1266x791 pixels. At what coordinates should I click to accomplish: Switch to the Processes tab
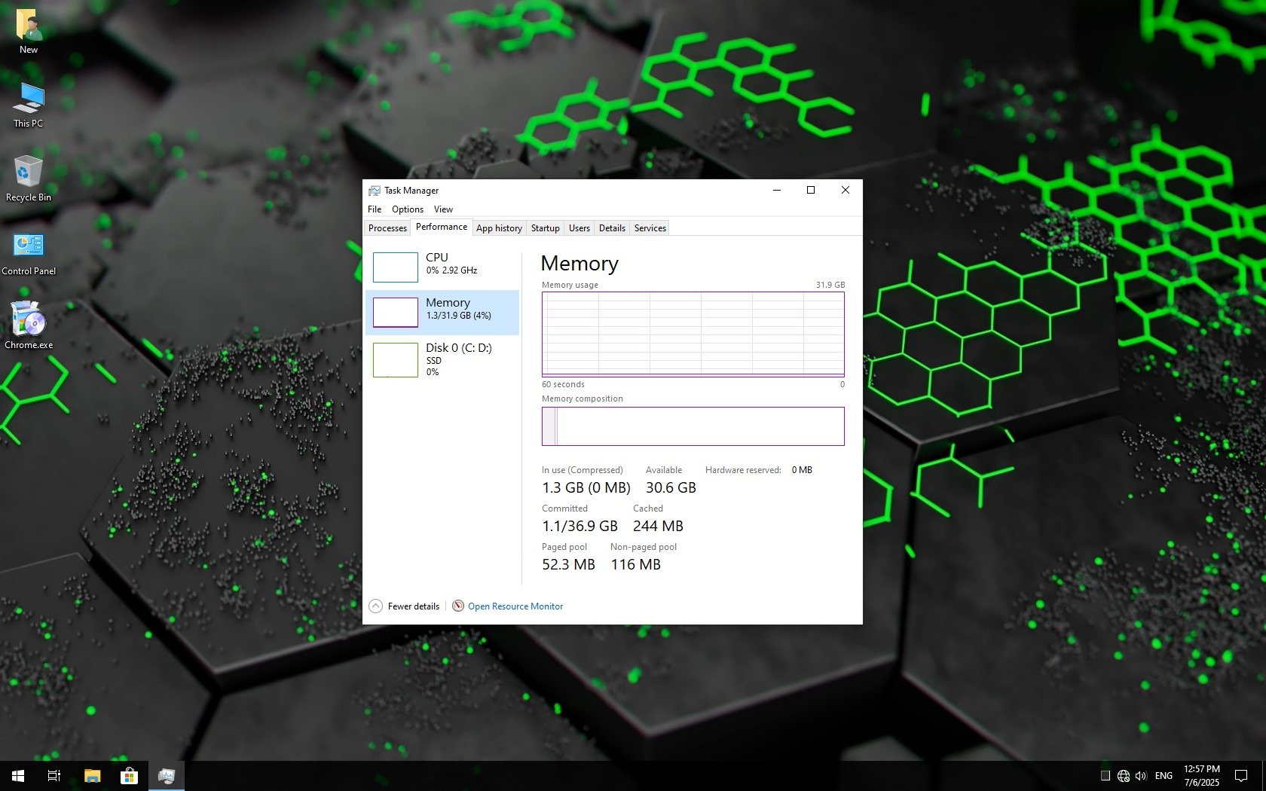(387, 228)
